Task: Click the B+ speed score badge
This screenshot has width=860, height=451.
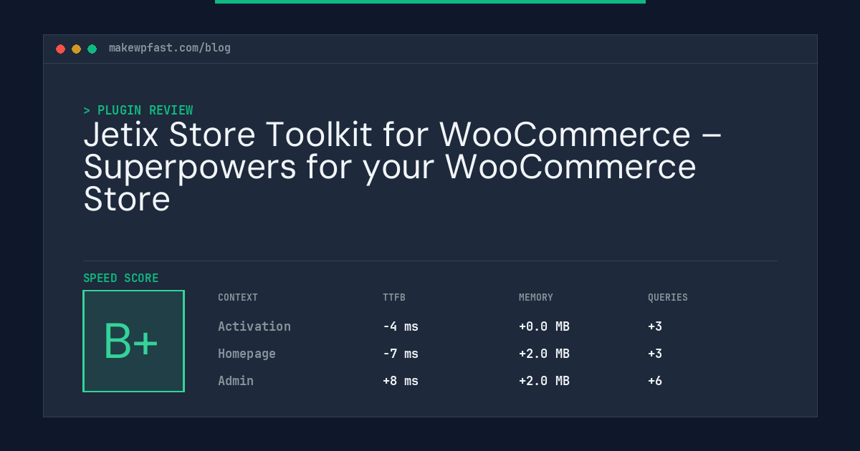Action: [133, 341]
